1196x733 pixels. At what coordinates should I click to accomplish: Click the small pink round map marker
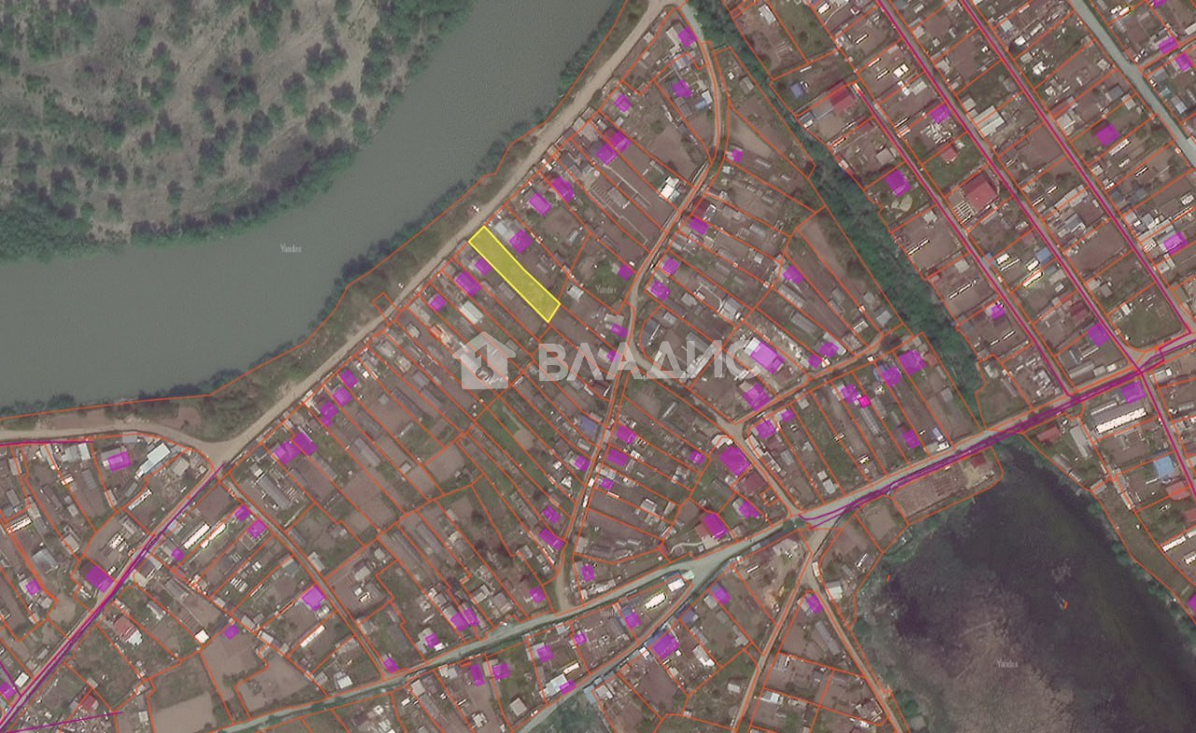tap(864, 402)
